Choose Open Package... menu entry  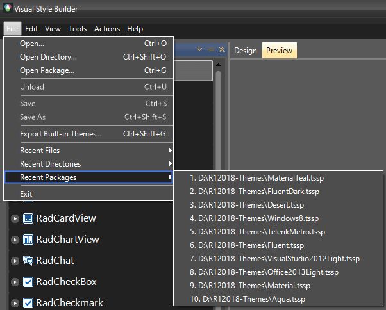89,70
